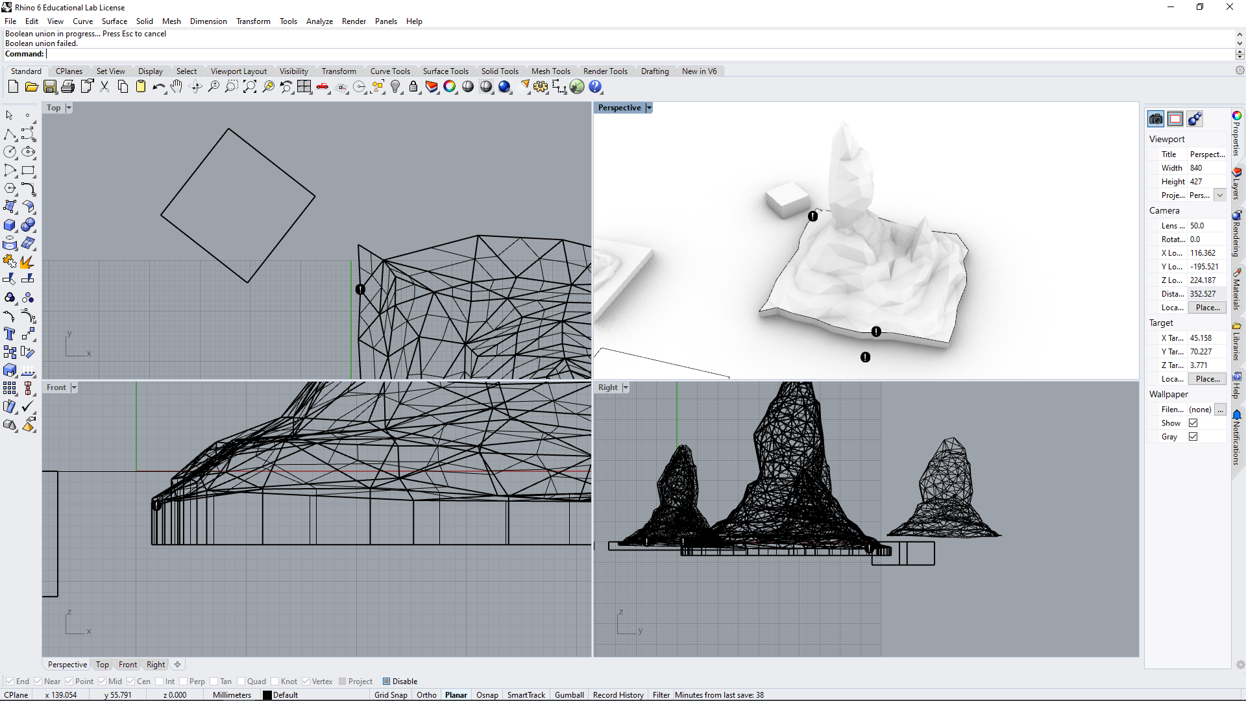Open the Perspective viewport dropdown
This screenshot has width=1246, height=701.
point(649,107)
